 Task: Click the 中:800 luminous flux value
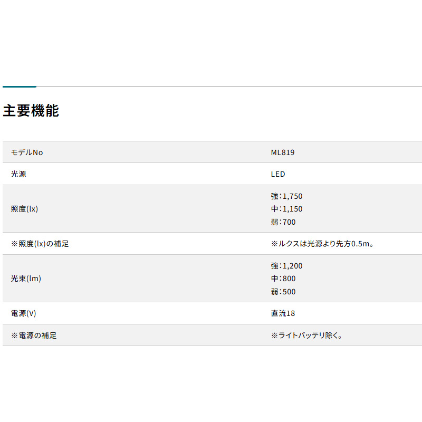[x=283, y=279]
